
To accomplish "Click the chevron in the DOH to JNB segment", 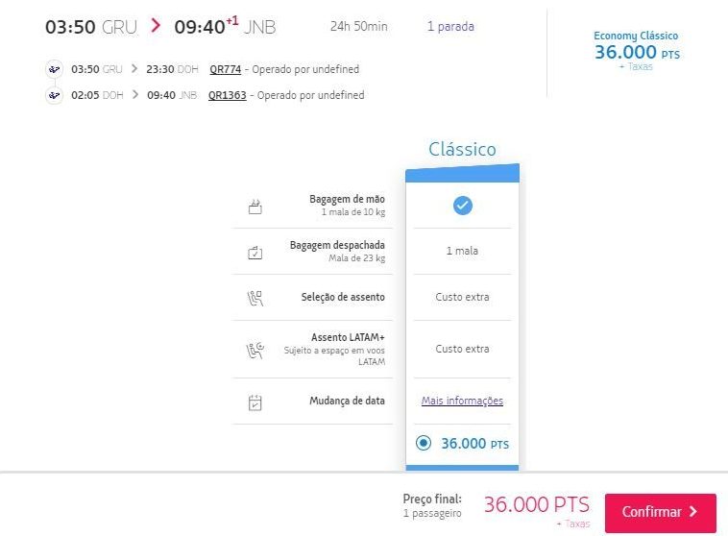I will tap(135, 95).
